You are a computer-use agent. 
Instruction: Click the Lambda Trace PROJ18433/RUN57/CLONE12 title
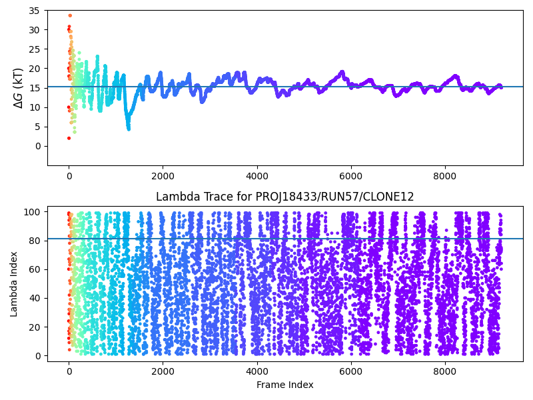tap(285, 197)
